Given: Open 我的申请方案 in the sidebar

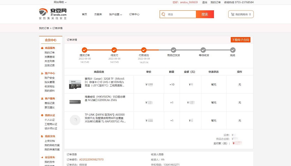Looking at the screenshot, I should pos(52,149).
